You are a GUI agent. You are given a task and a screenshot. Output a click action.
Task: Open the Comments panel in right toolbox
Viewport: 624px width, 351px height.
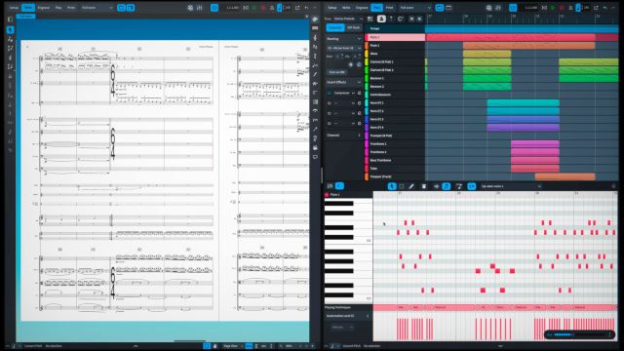point(315,157)
